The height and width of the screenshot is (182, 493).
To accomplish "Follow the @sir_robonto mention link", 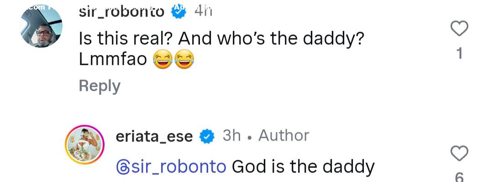I will [x=171, y=166].
